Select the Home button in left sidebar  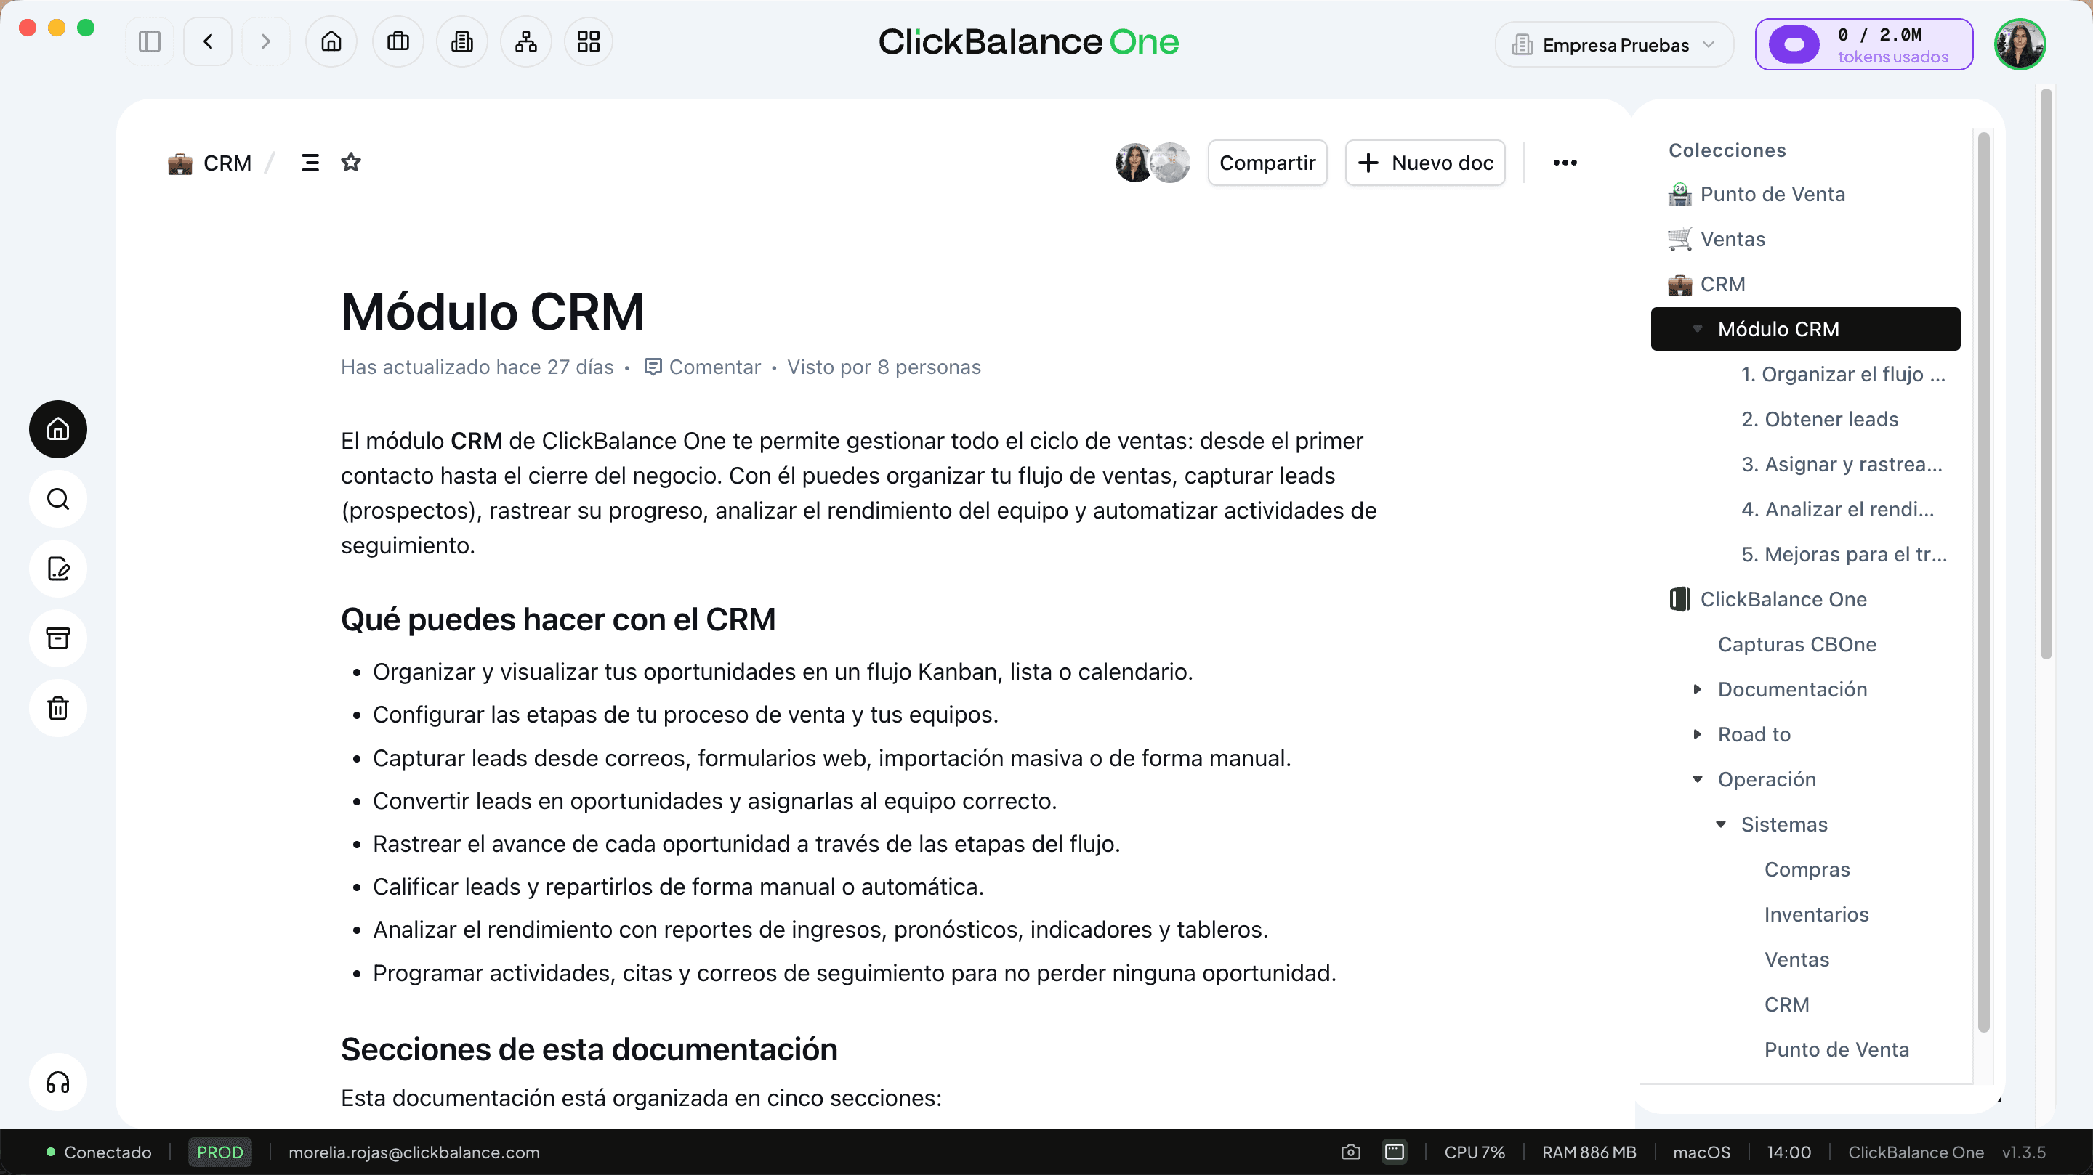[x=58, y=428]
